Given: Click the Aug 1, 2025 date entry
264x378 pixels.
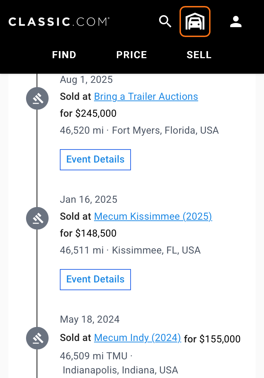Looking at the screenshot, I should (x=86, y=80).
